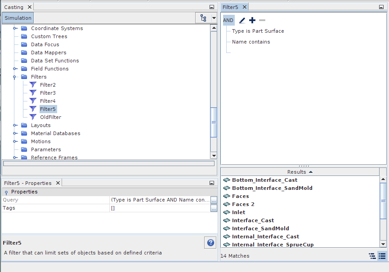Select the Filter2 funnel icon in tree
The width and height of the screenshot is (389, 272).
click(x=33, y=85)
